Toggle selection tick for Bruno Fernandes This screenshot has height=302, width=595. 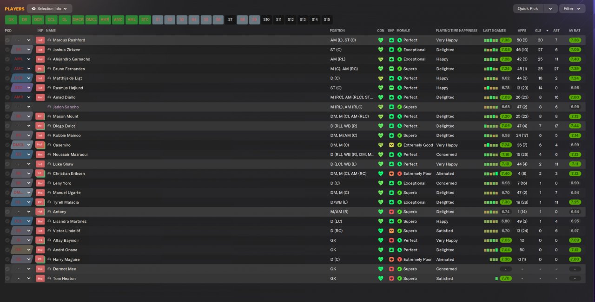coord(7,69)
